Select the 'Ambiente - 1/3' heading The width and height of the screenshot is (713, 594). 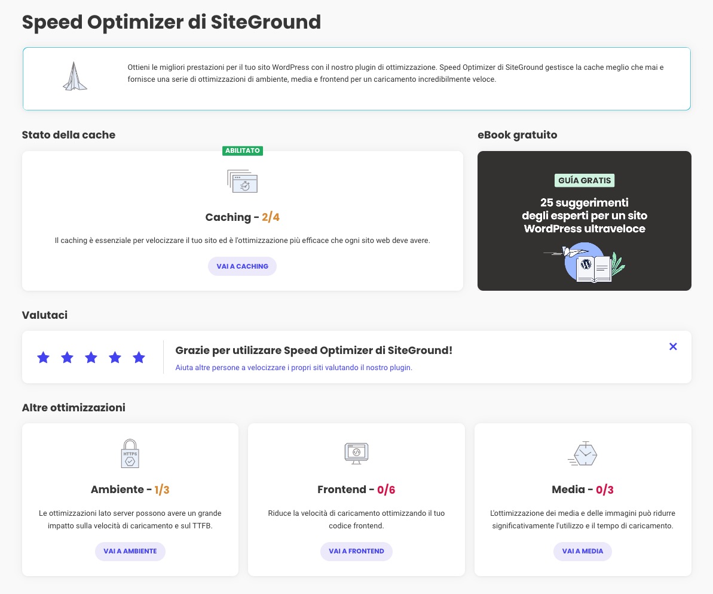click(130, 490)
